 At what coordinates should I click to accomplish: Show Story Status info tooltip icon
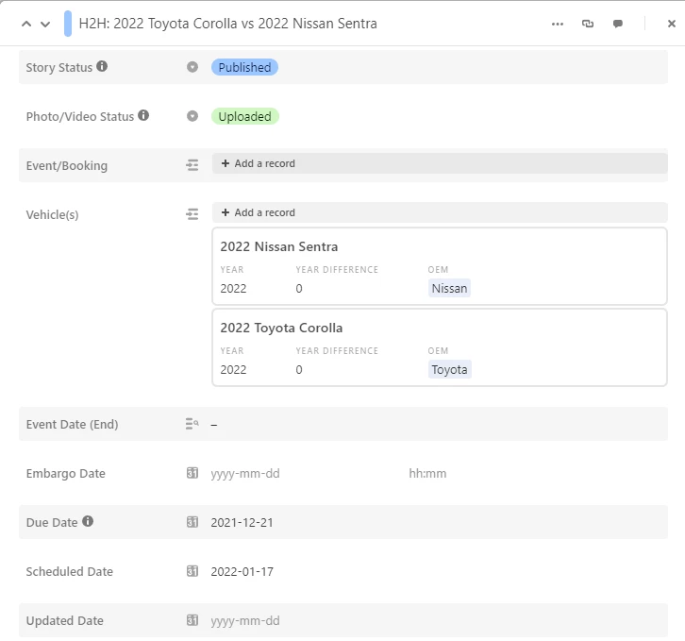coord(102,66)
